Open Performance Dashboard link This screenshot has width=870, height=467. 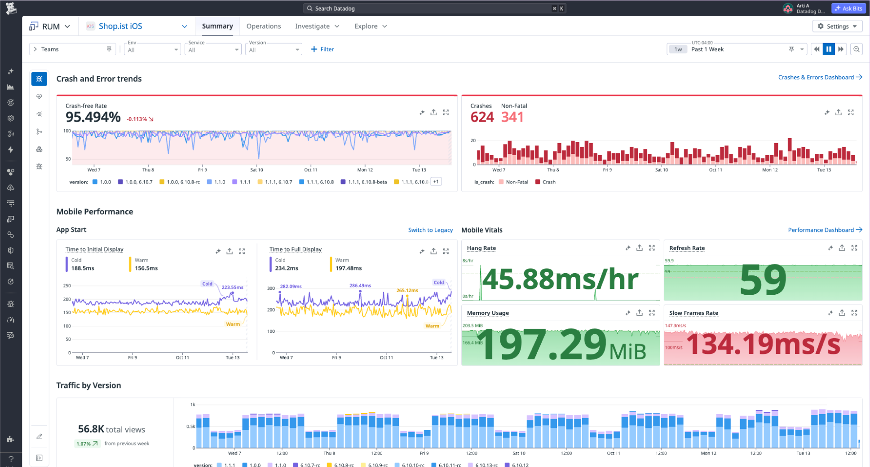pyautogui.click(x=825, y=230)
